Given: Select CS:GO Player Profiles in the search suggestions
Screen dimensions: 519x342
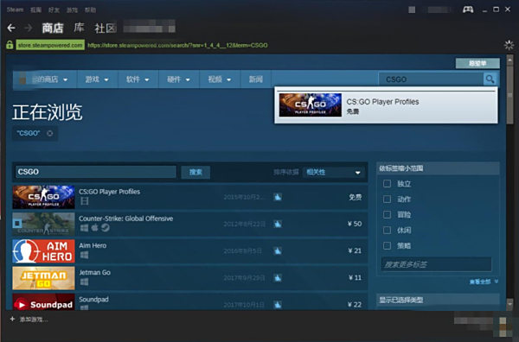Looking at the screenshot, I should tap(386, 105).
